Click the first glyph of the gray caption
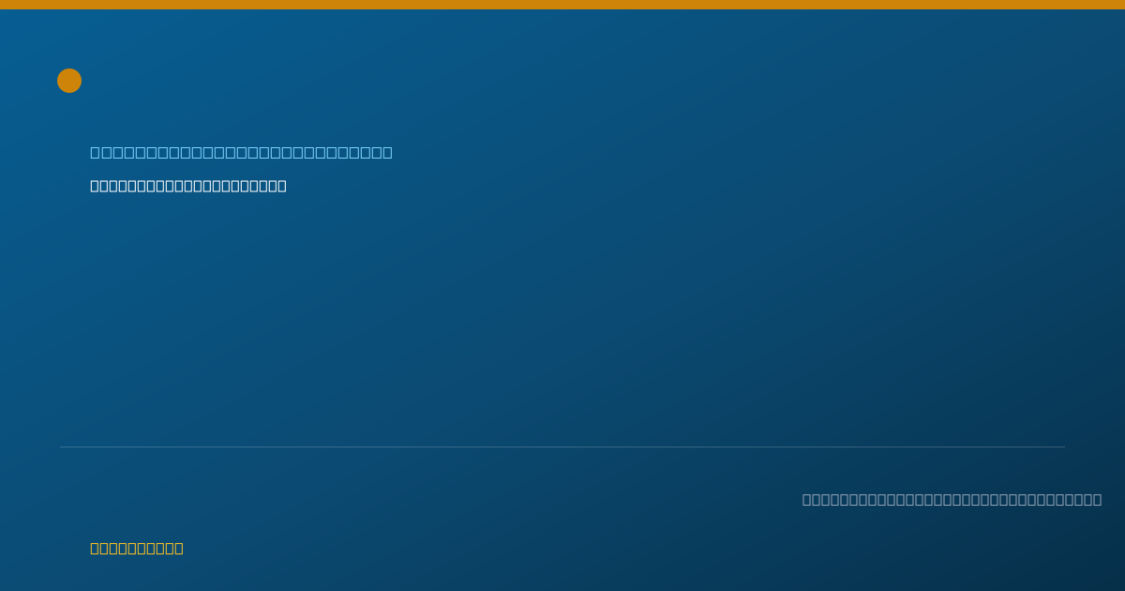Image resolution: width=1125 pixels, height=591 pixels. (807, 499)
